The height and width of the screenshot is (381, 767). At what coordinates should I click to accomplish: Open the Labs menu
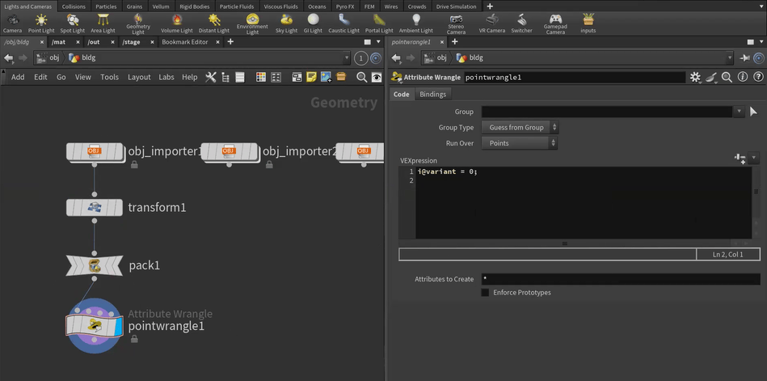tap(166, 77)
